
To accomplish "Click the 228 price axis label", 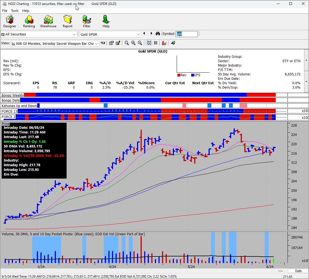I will point(294,125).
